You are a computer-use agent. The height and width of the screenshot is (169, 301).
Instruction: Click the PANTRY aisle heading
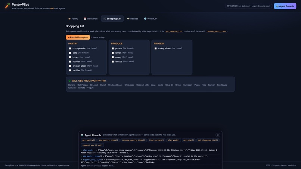click(73, 44)
